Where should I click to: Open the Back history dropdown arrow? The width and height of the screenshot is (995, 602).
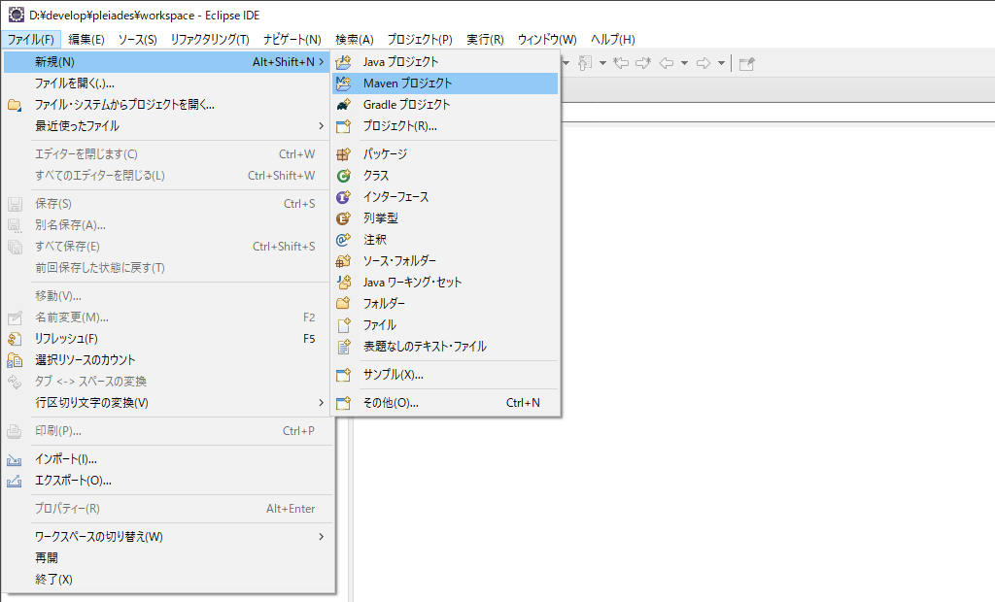tap(684, 63)
